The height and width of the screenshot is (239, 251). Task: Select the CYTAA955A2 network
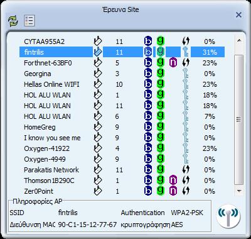[x=122, y=42]
